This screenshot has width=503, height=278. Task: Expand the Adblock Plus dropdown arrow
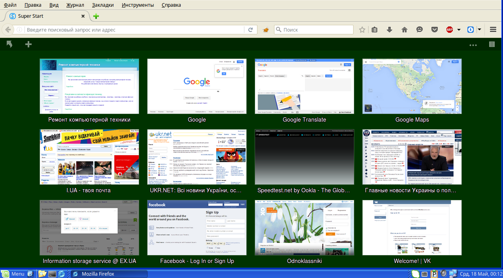click(459, 30)
